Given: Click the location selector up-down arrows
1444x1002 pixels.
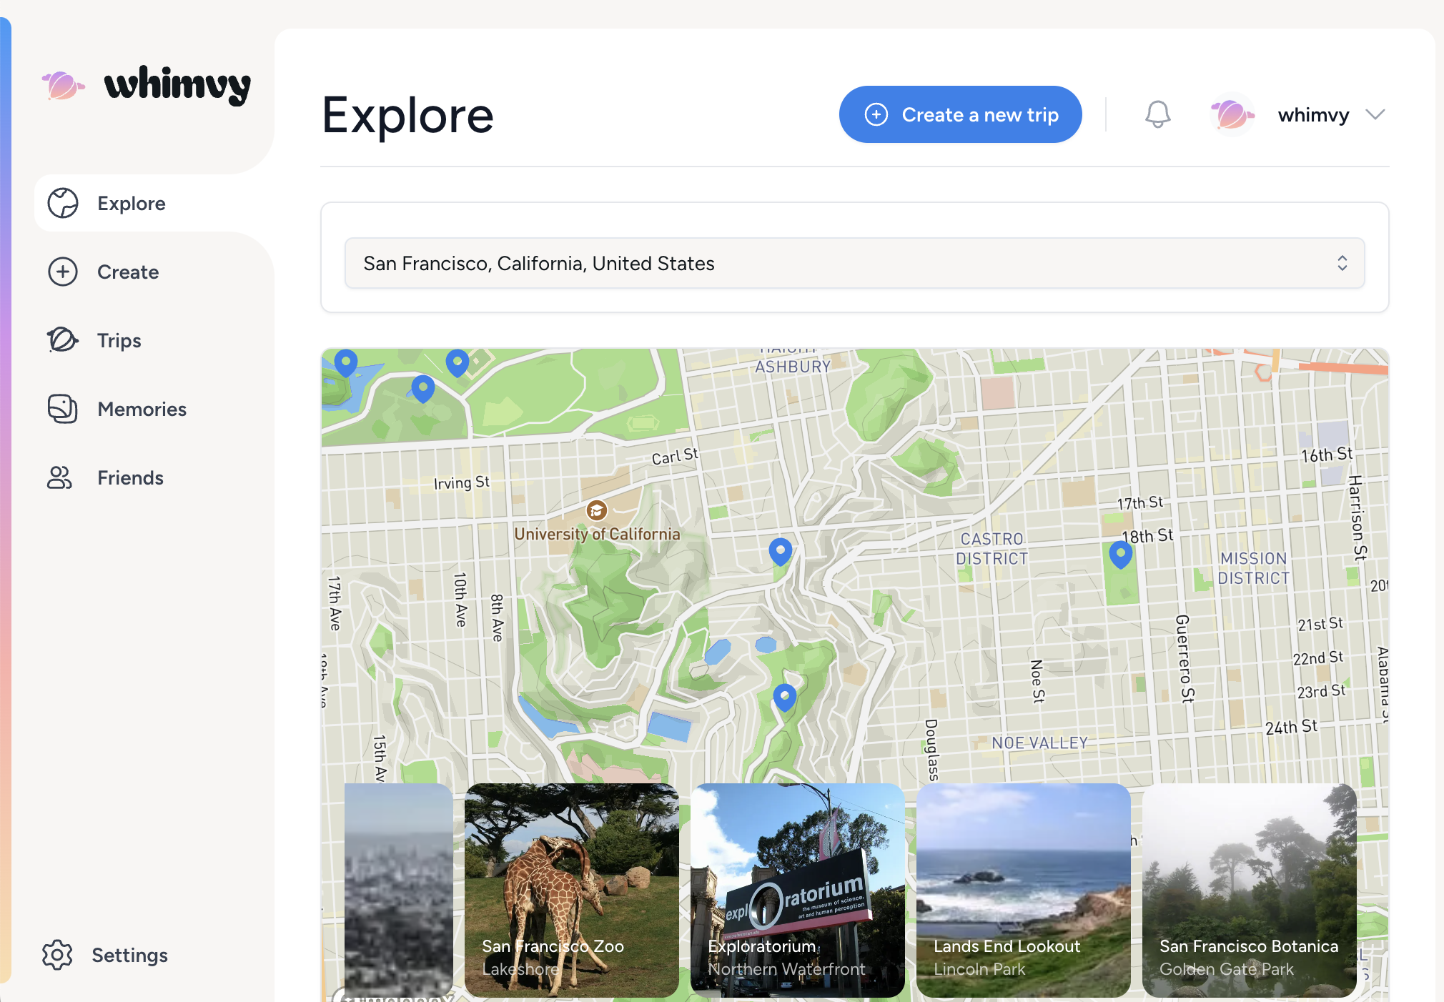Looking at the screenshot, I should tap(1342, 264).
